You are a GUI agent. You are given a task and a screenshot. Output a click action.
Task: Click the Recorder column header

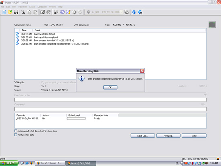click(28, 115)
